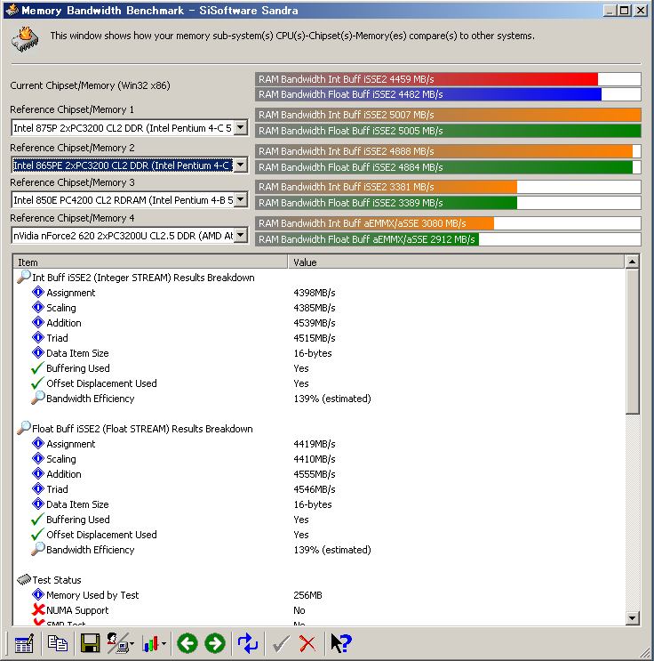Click the bar chart icon in toolbar
The image size is (654, 661).
[153, 643]
